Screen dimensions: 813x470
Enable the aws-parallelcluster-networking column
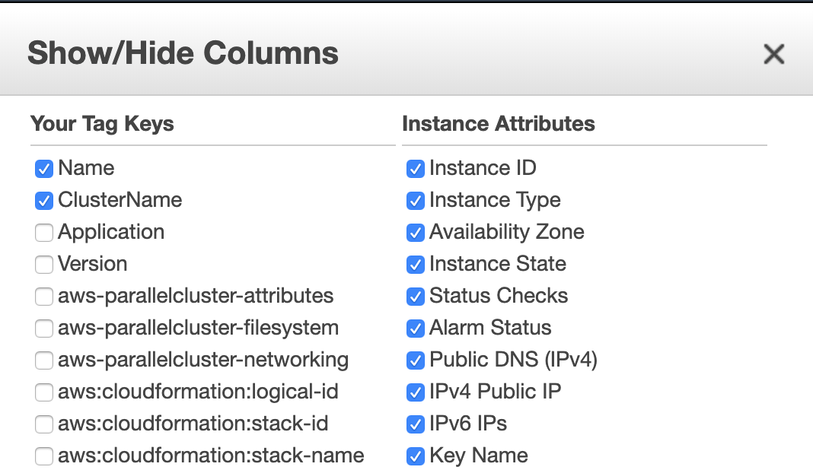coord(43,360)
